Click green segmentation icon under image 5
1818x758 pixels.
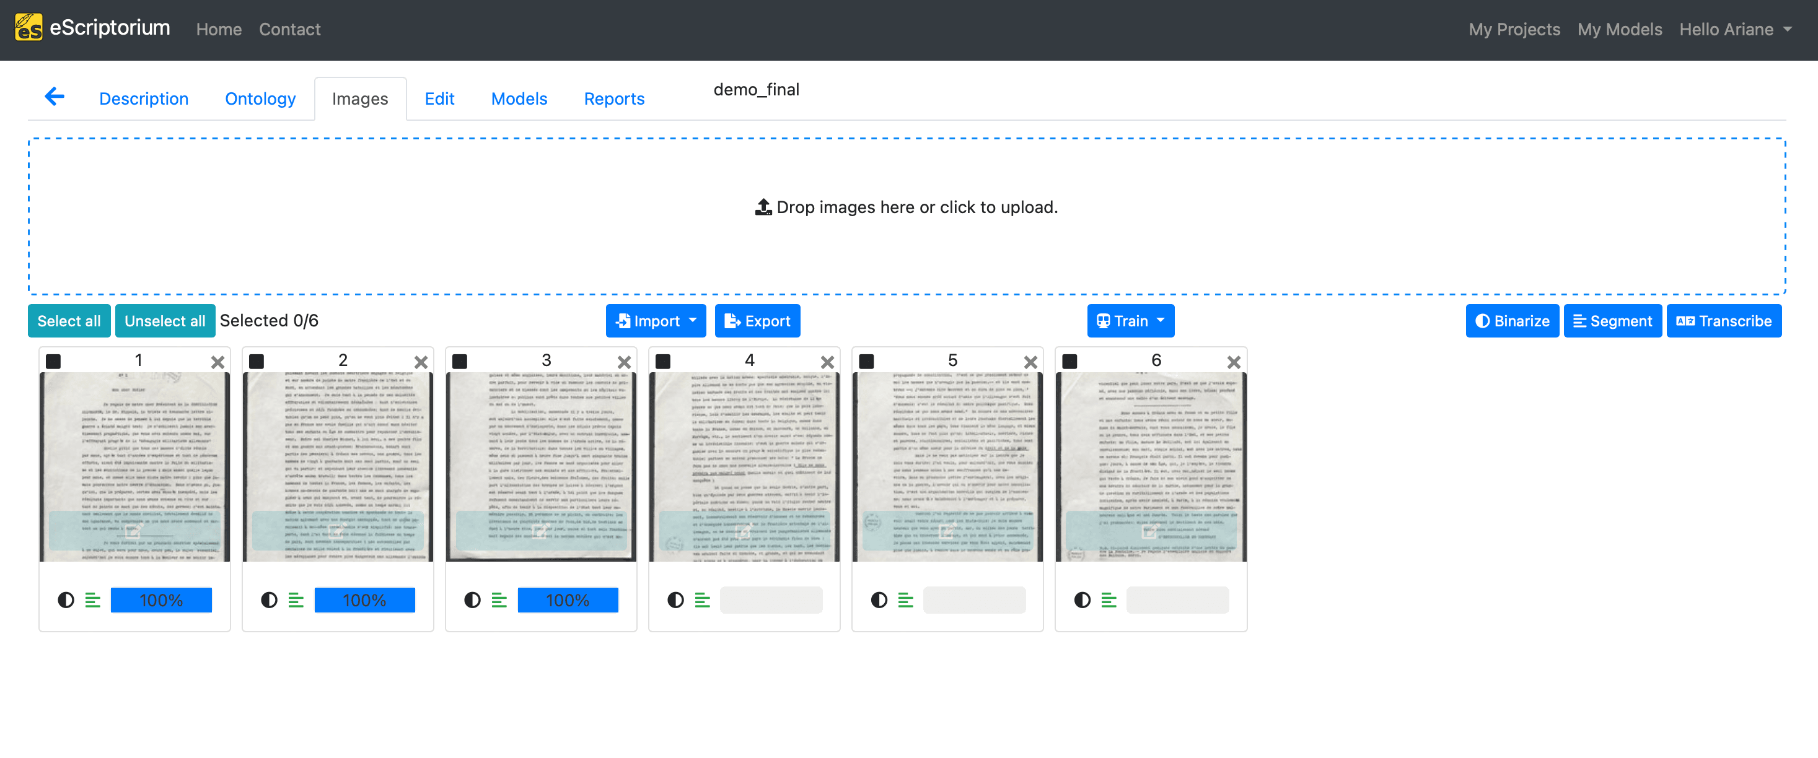point(905,599)
